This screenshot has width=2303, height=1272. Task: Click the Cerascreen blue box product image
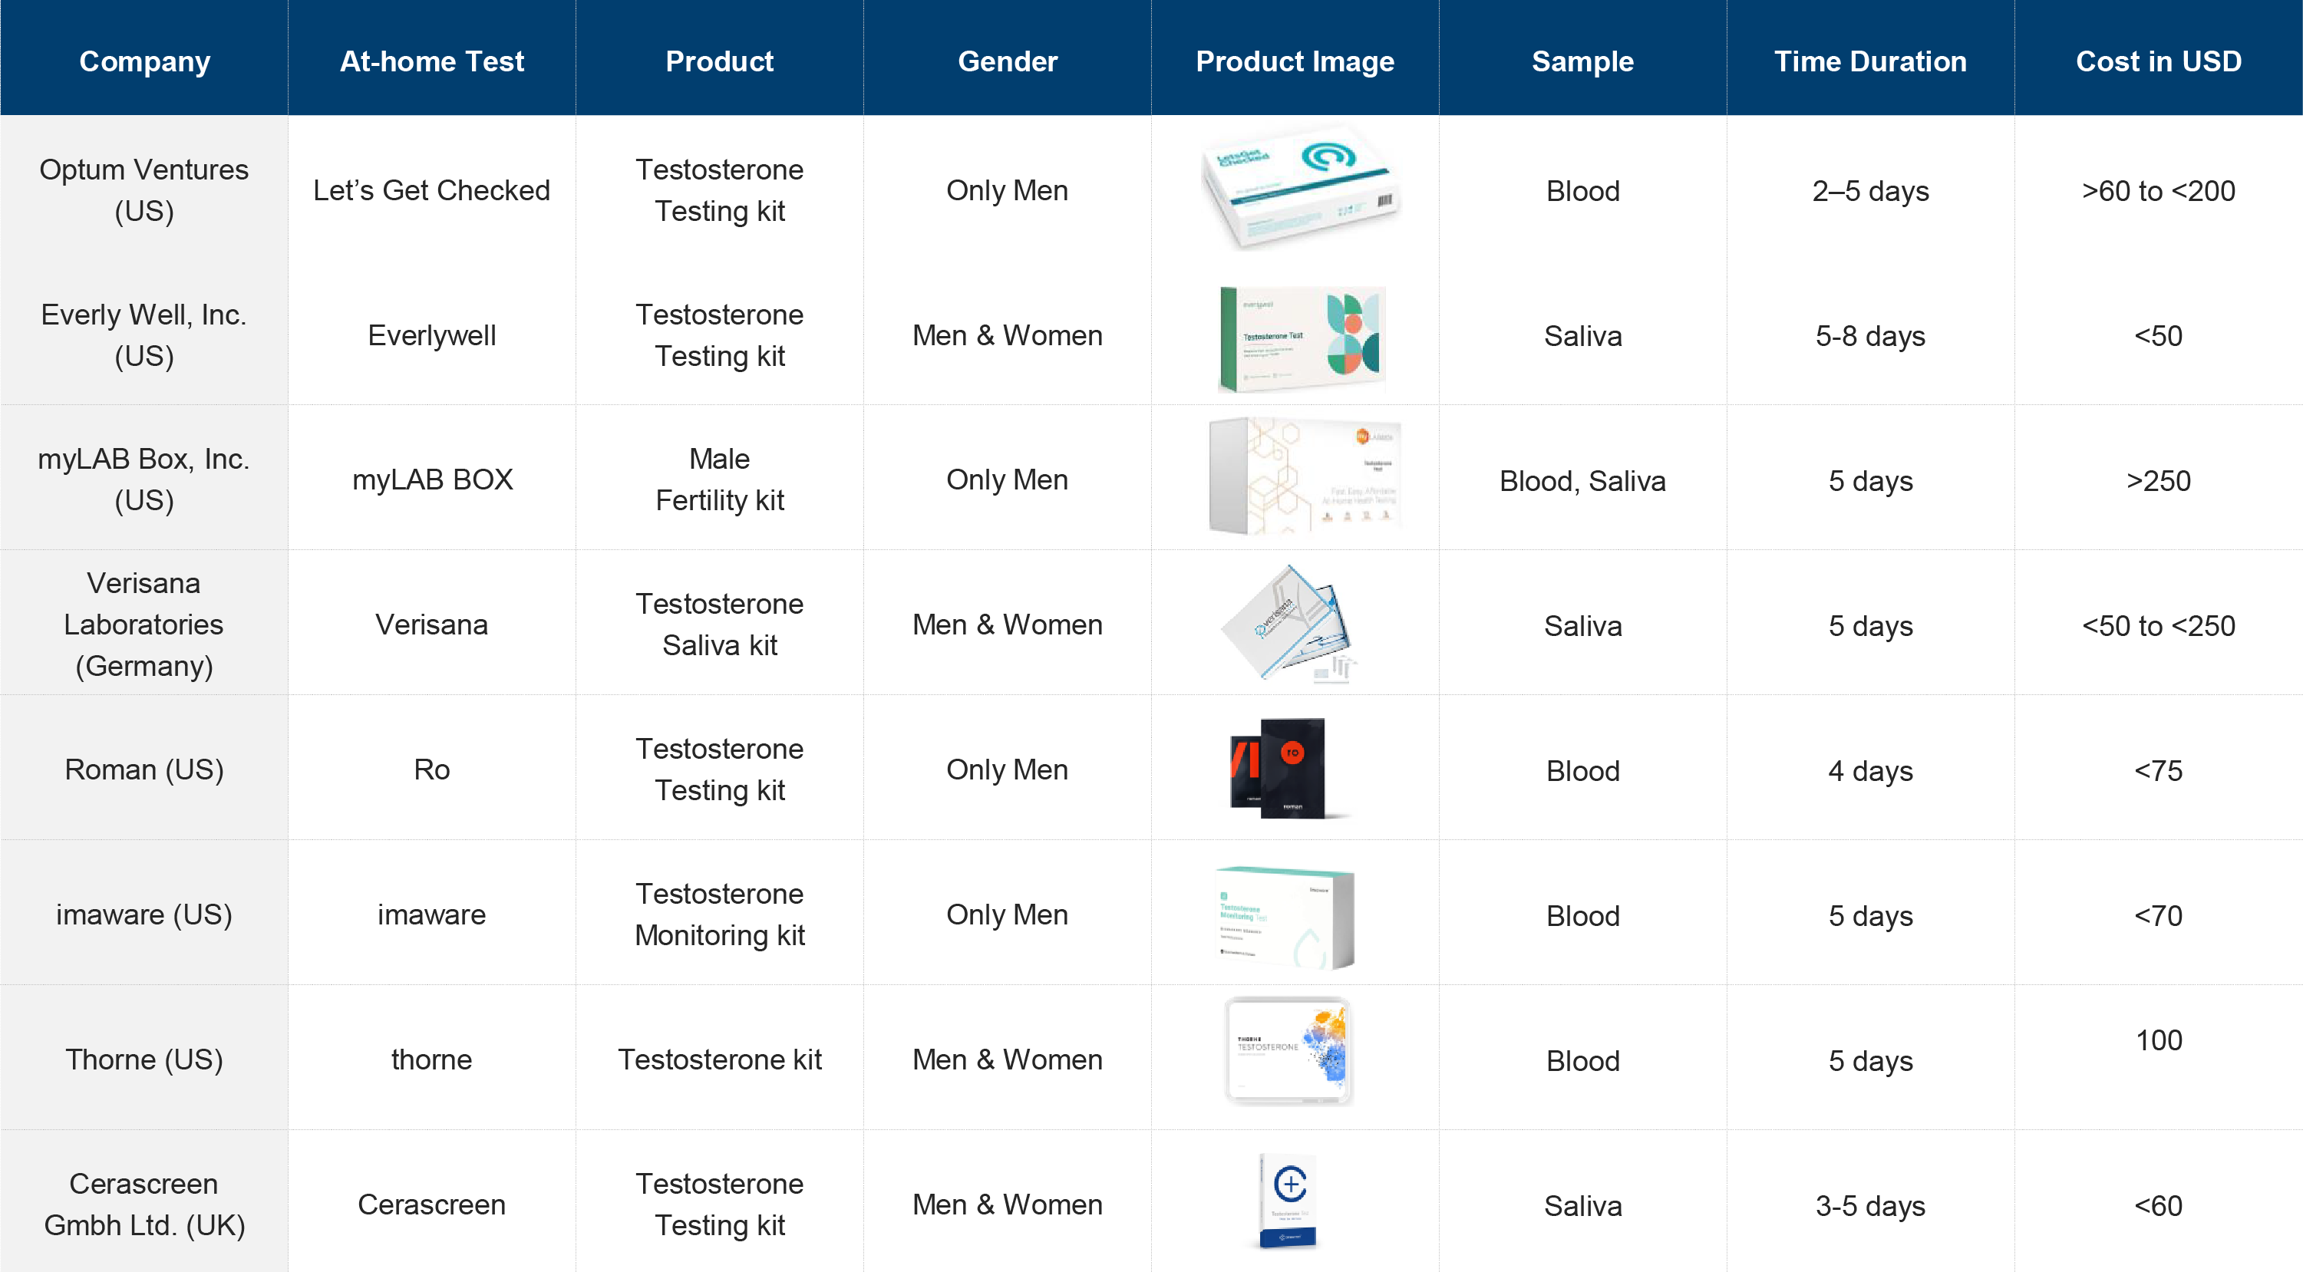[x=1288, y=1201]
